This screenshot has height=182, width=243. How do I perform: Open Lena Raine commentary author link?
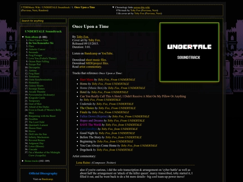click(x=83, y=163)
